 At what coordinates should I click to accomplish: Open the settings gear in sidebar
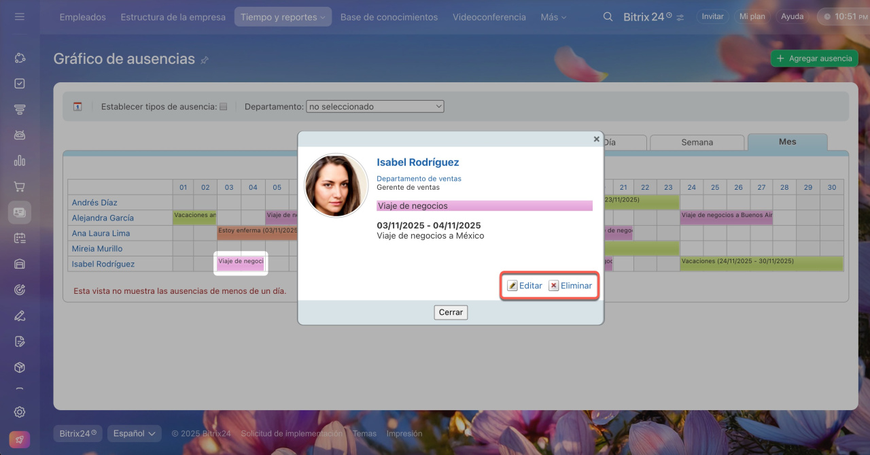(x=20, y=412)
